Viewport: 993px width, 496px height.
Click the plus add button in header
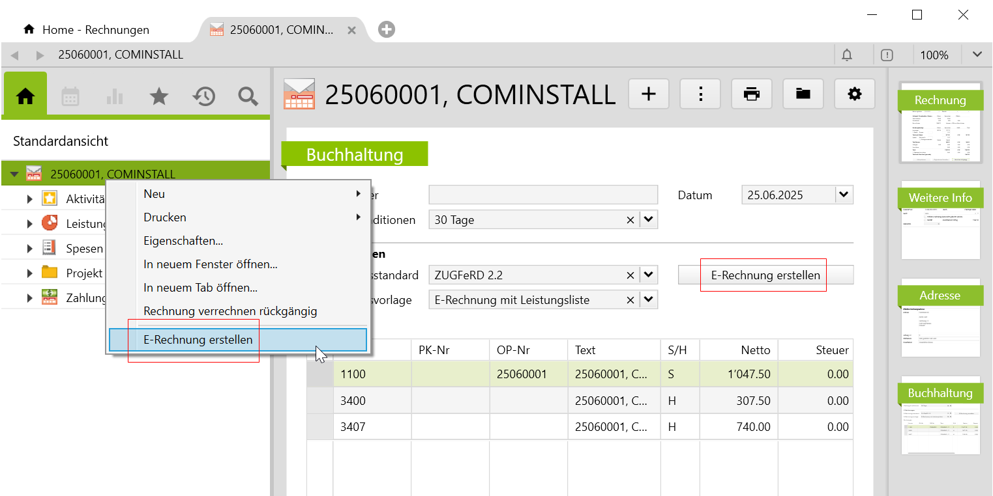pyautogui.click(x=649, y=94)
